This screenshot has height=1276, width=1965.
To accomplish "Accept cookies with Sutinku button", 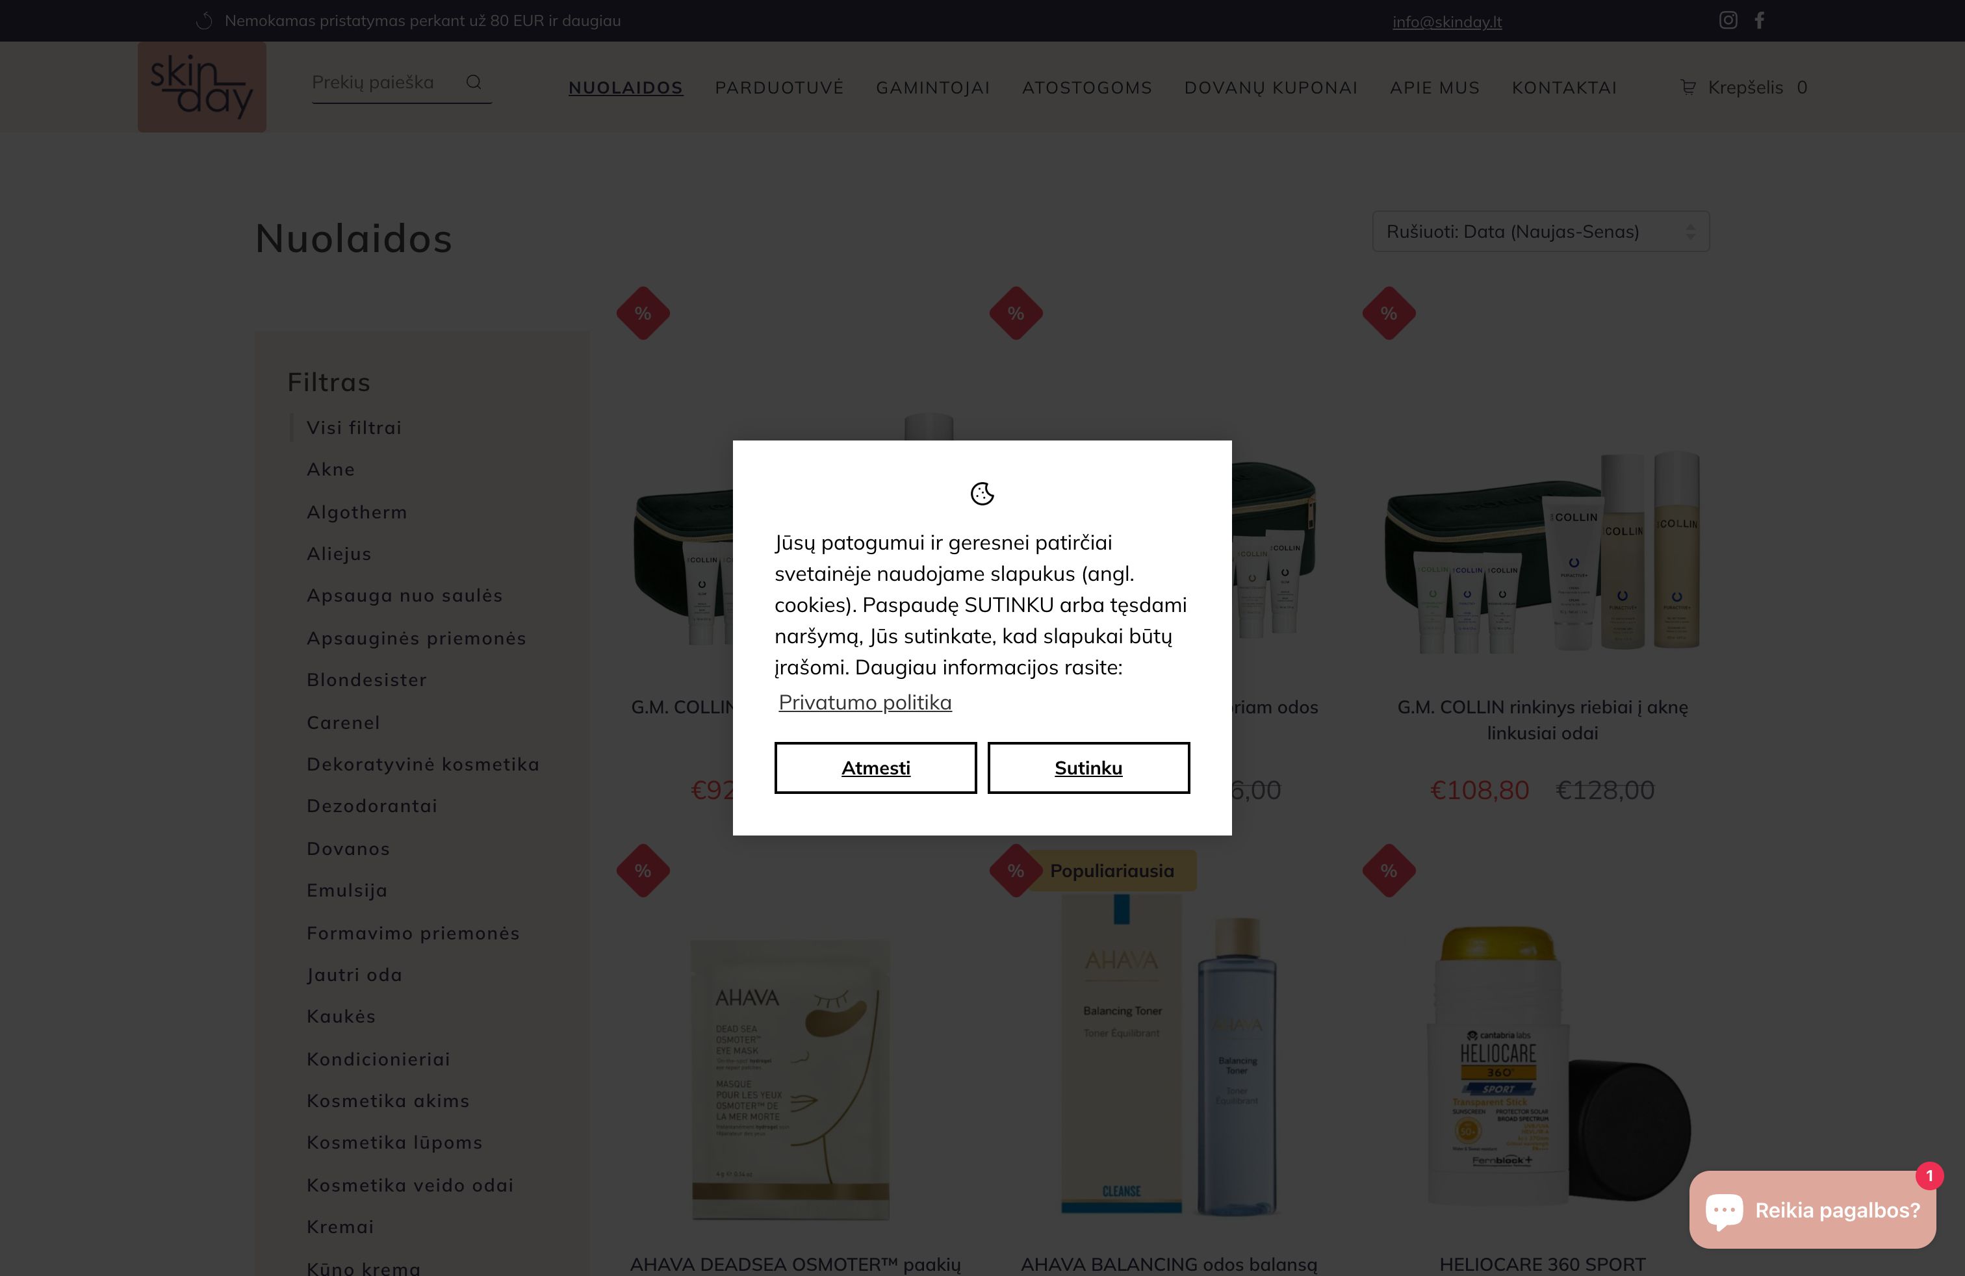I will [x=1088, y=767].
